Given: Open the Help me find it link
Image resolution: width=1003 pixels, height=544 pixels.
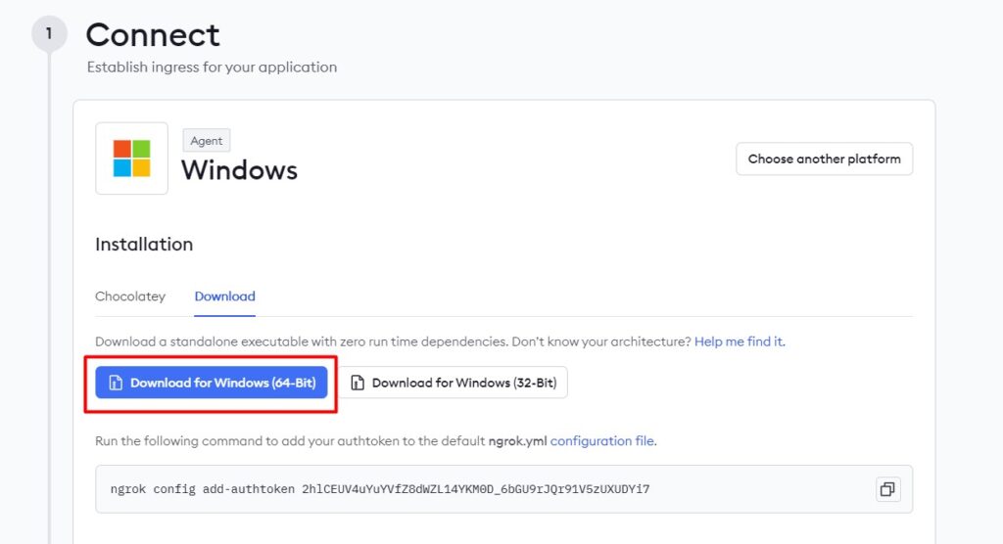Looking at the screenshot, I should [x=740, y=341].
